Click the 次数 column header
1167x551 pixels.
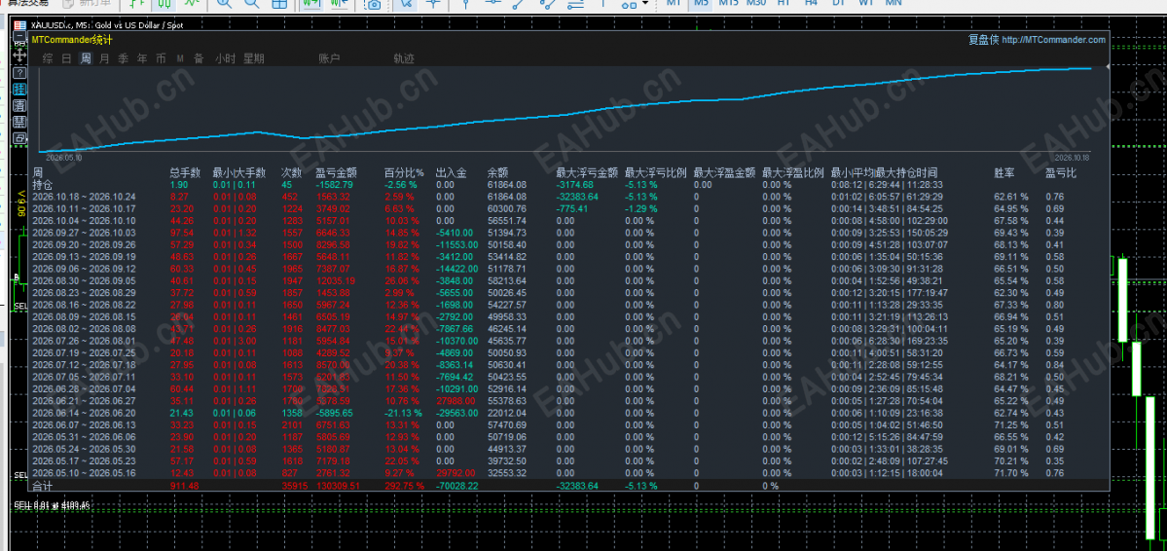[292, 172]
